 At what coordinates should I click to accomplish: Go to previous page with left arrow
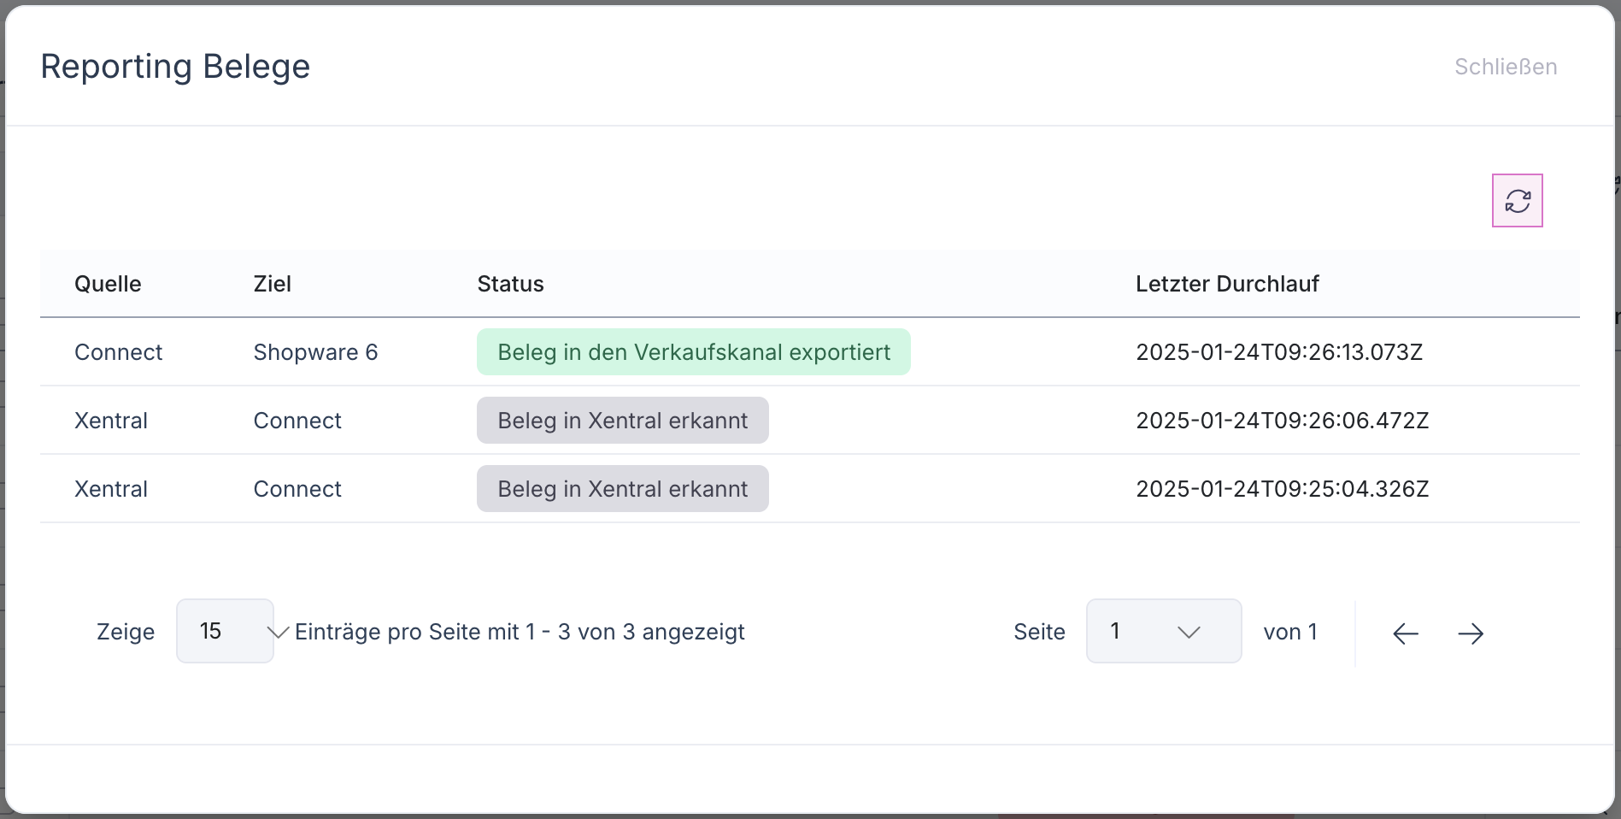1405,633
